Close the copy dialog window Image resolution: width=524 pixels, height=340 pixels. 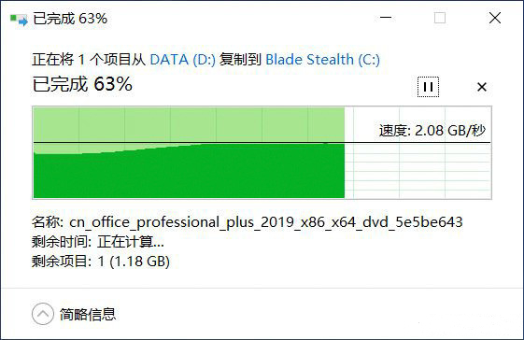(x=495, y=18)
